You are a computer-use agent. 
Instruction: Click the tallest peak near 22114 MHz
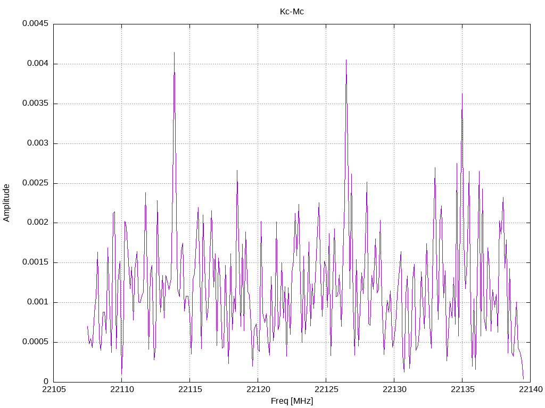point(174,53)
